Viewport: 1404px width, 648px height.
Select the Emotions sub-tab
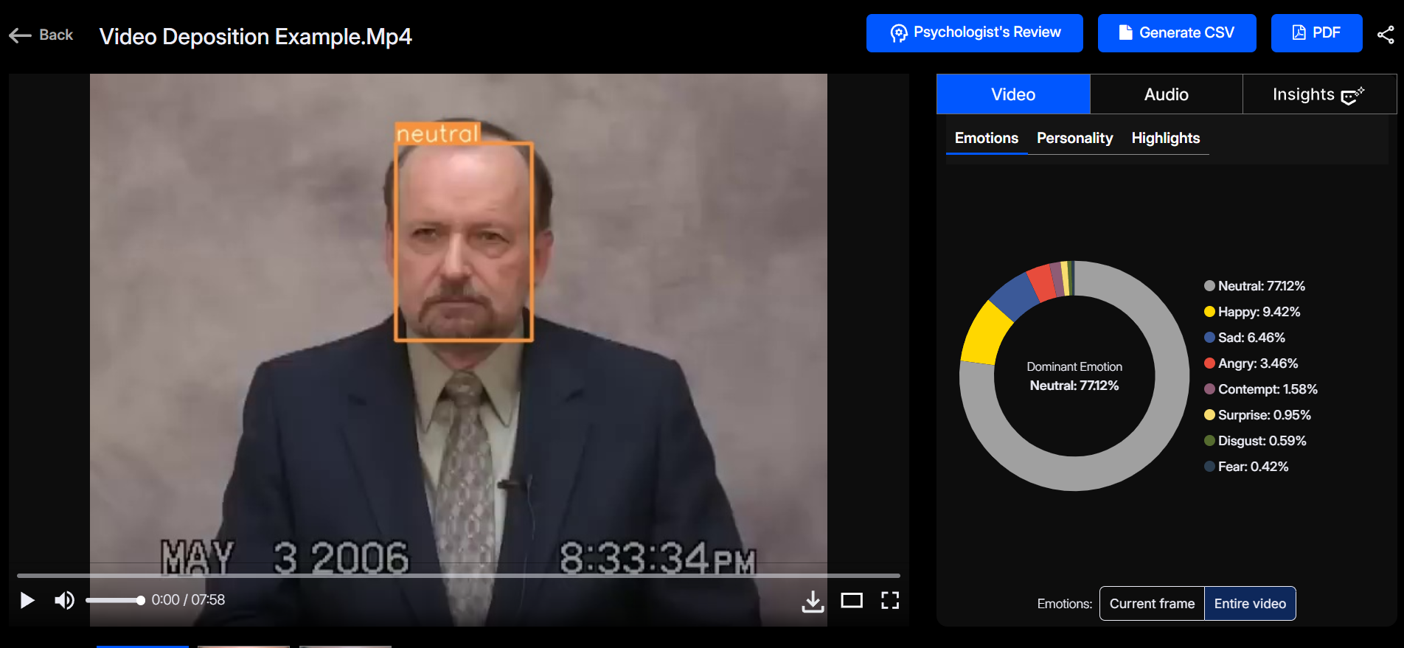[986, 138]
